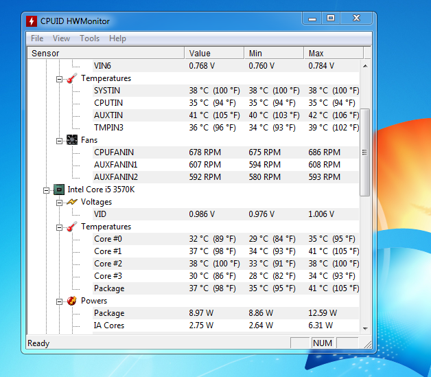Select the VIN6 row
Screen dimensions: 431x377
(x=226, y=66)
